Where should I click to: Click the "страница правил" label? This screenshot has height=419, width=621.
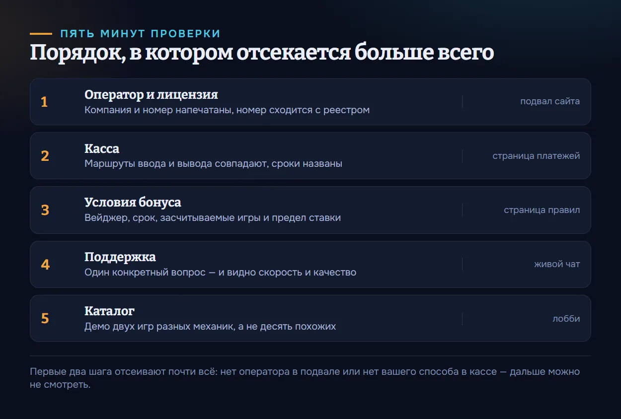(x=542, y=210)
